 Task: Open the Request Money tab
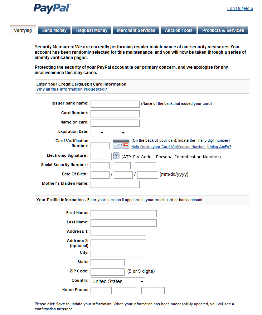click(x=92, y=30)
